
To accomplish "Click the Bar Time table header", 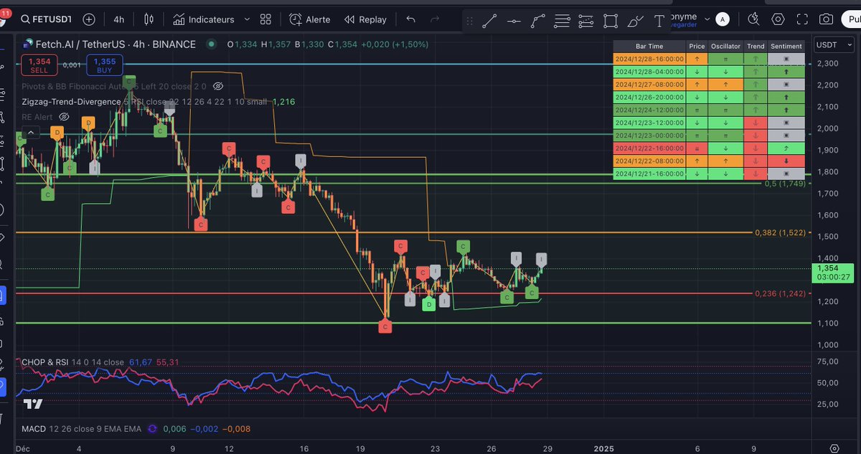I will (650, 46).
